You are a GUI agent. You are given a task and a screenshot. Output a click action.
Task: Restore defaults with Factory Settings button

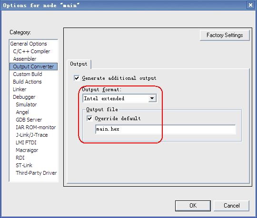225,35
